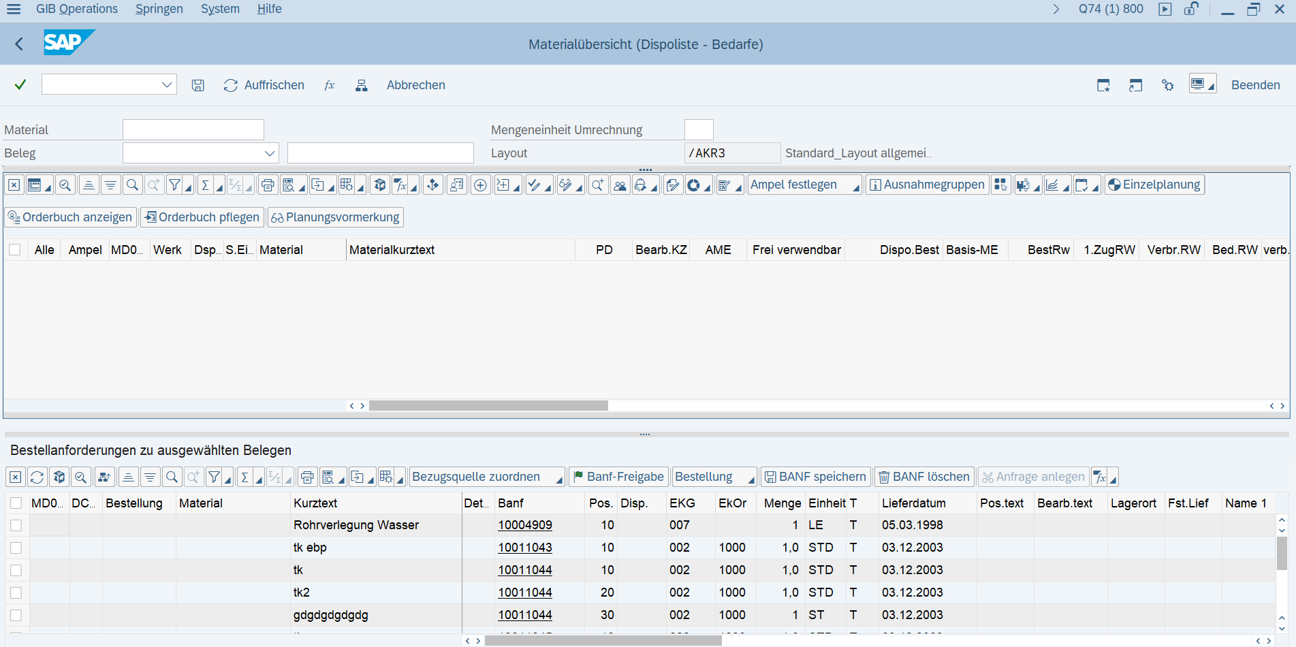Open Banf number 10004909 link

pos(524,525)
